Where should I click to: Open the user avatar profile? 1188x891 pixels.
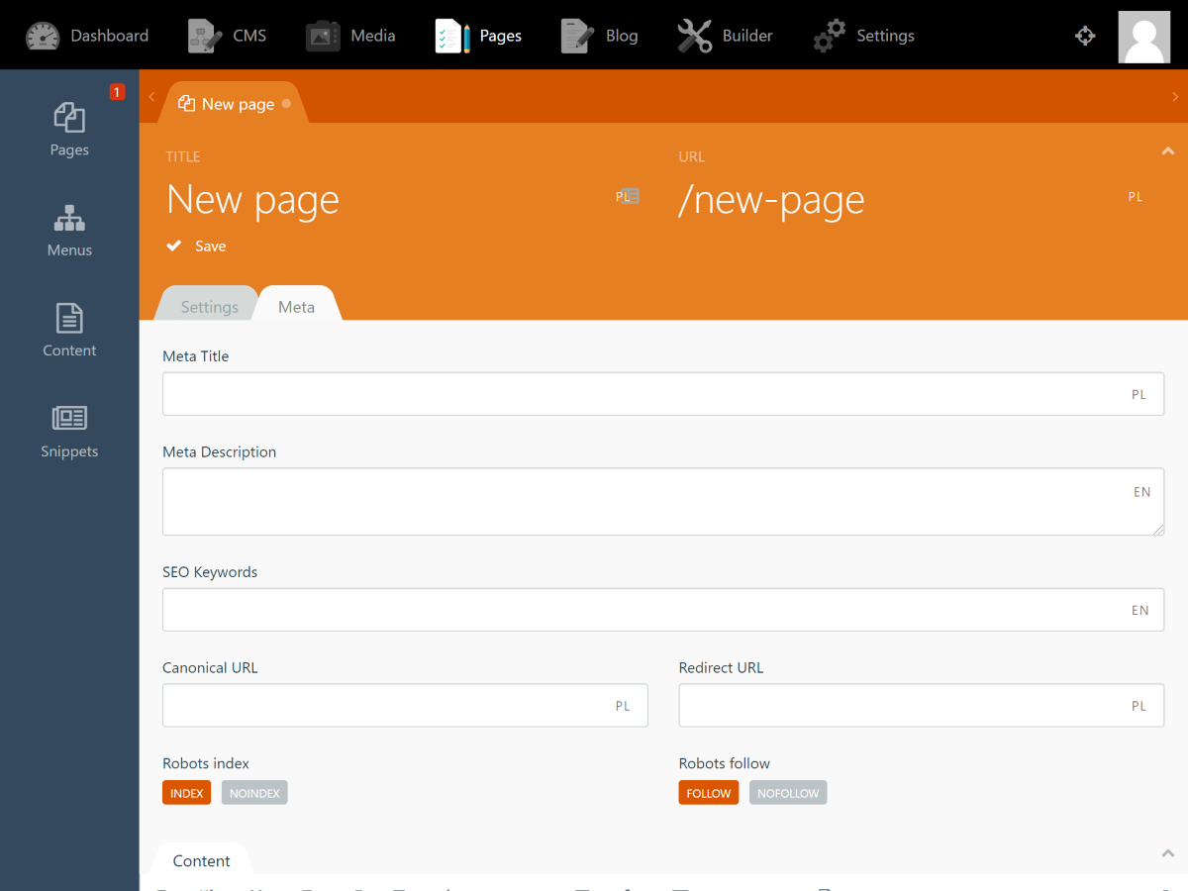click(x=1144, y=37)
